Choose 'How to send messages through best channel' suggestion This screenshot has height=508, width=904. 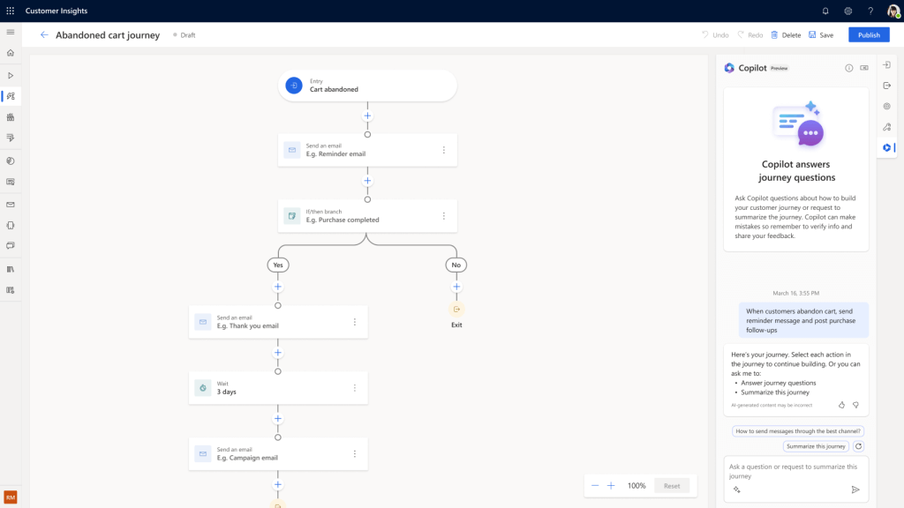[x=798, y=430]
